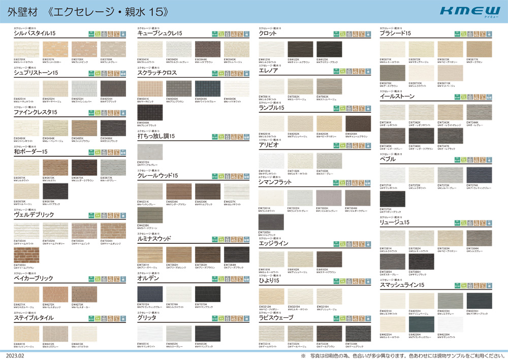Screen dimensions: 508x359
Task: Click the orange 45 badge beside シルバスタイル15
Action: (x=110, y=34)
